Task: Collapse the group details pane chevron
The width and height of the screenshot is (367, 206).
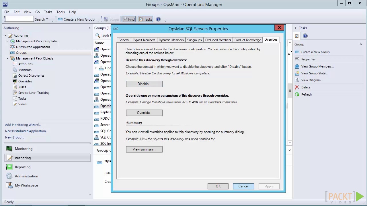Action: point(290,150)
